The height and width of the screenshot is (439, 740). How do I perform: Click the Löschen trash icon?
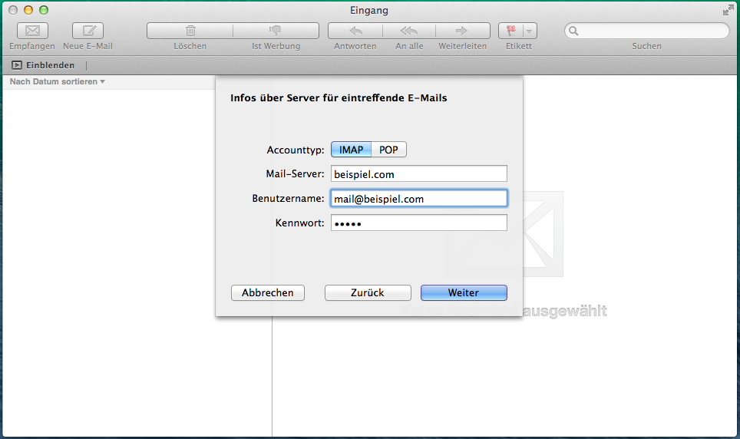point(190,31)
